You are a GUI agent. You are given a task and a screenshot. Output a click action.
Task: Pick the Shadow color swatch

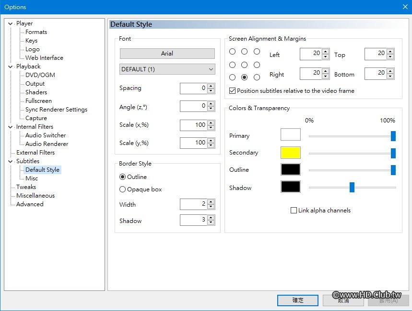pyautogui.click(x=290, y=187)
